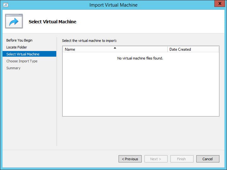Click the bold 'Select Virtual Machine' page heading
Image resolution: width=227 pixels, height=170 pixels.
(52, 22)
